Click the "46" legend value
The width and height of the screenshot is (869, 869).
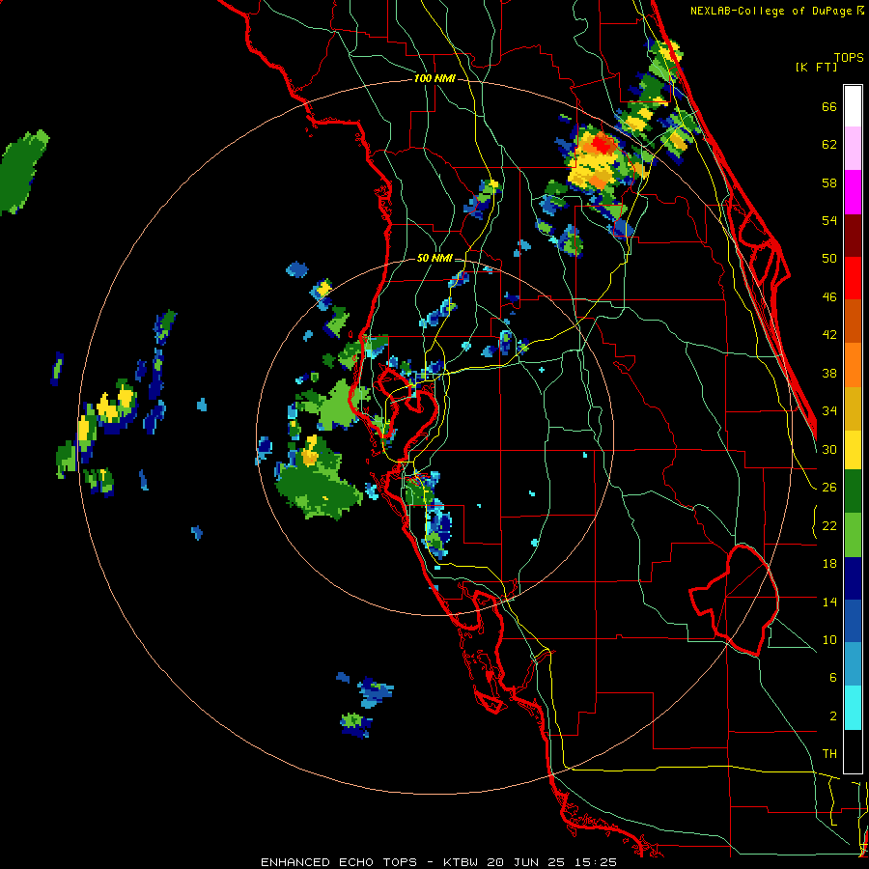click(x=829, y=297)
